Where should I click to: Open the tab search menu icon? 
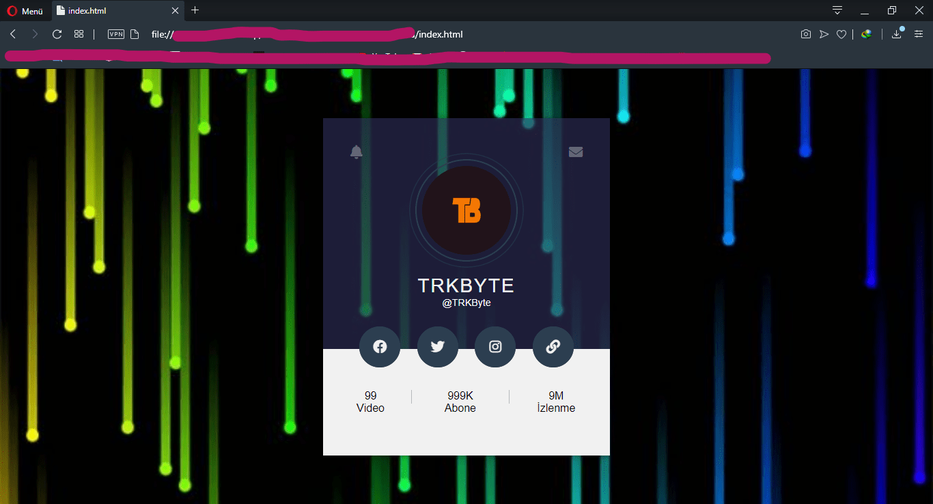837,10
